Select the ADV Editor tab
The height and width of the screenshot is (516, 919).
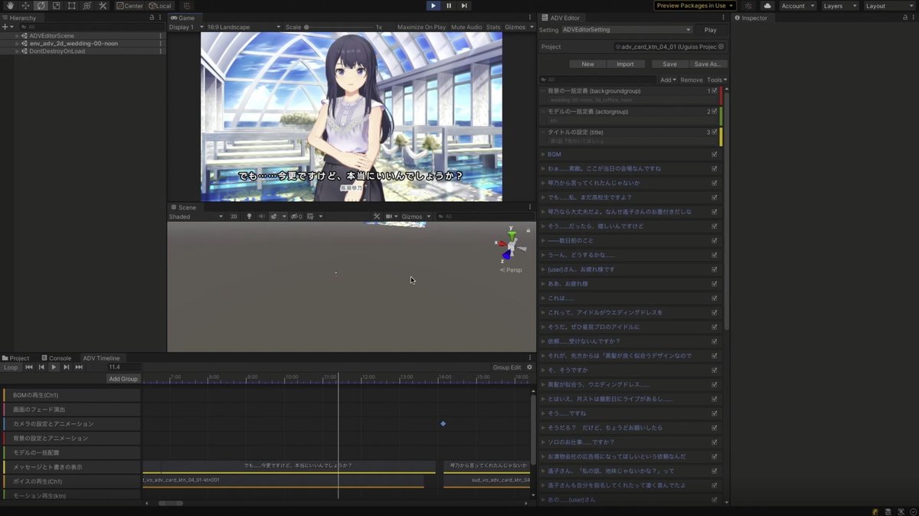coord(561,18)
